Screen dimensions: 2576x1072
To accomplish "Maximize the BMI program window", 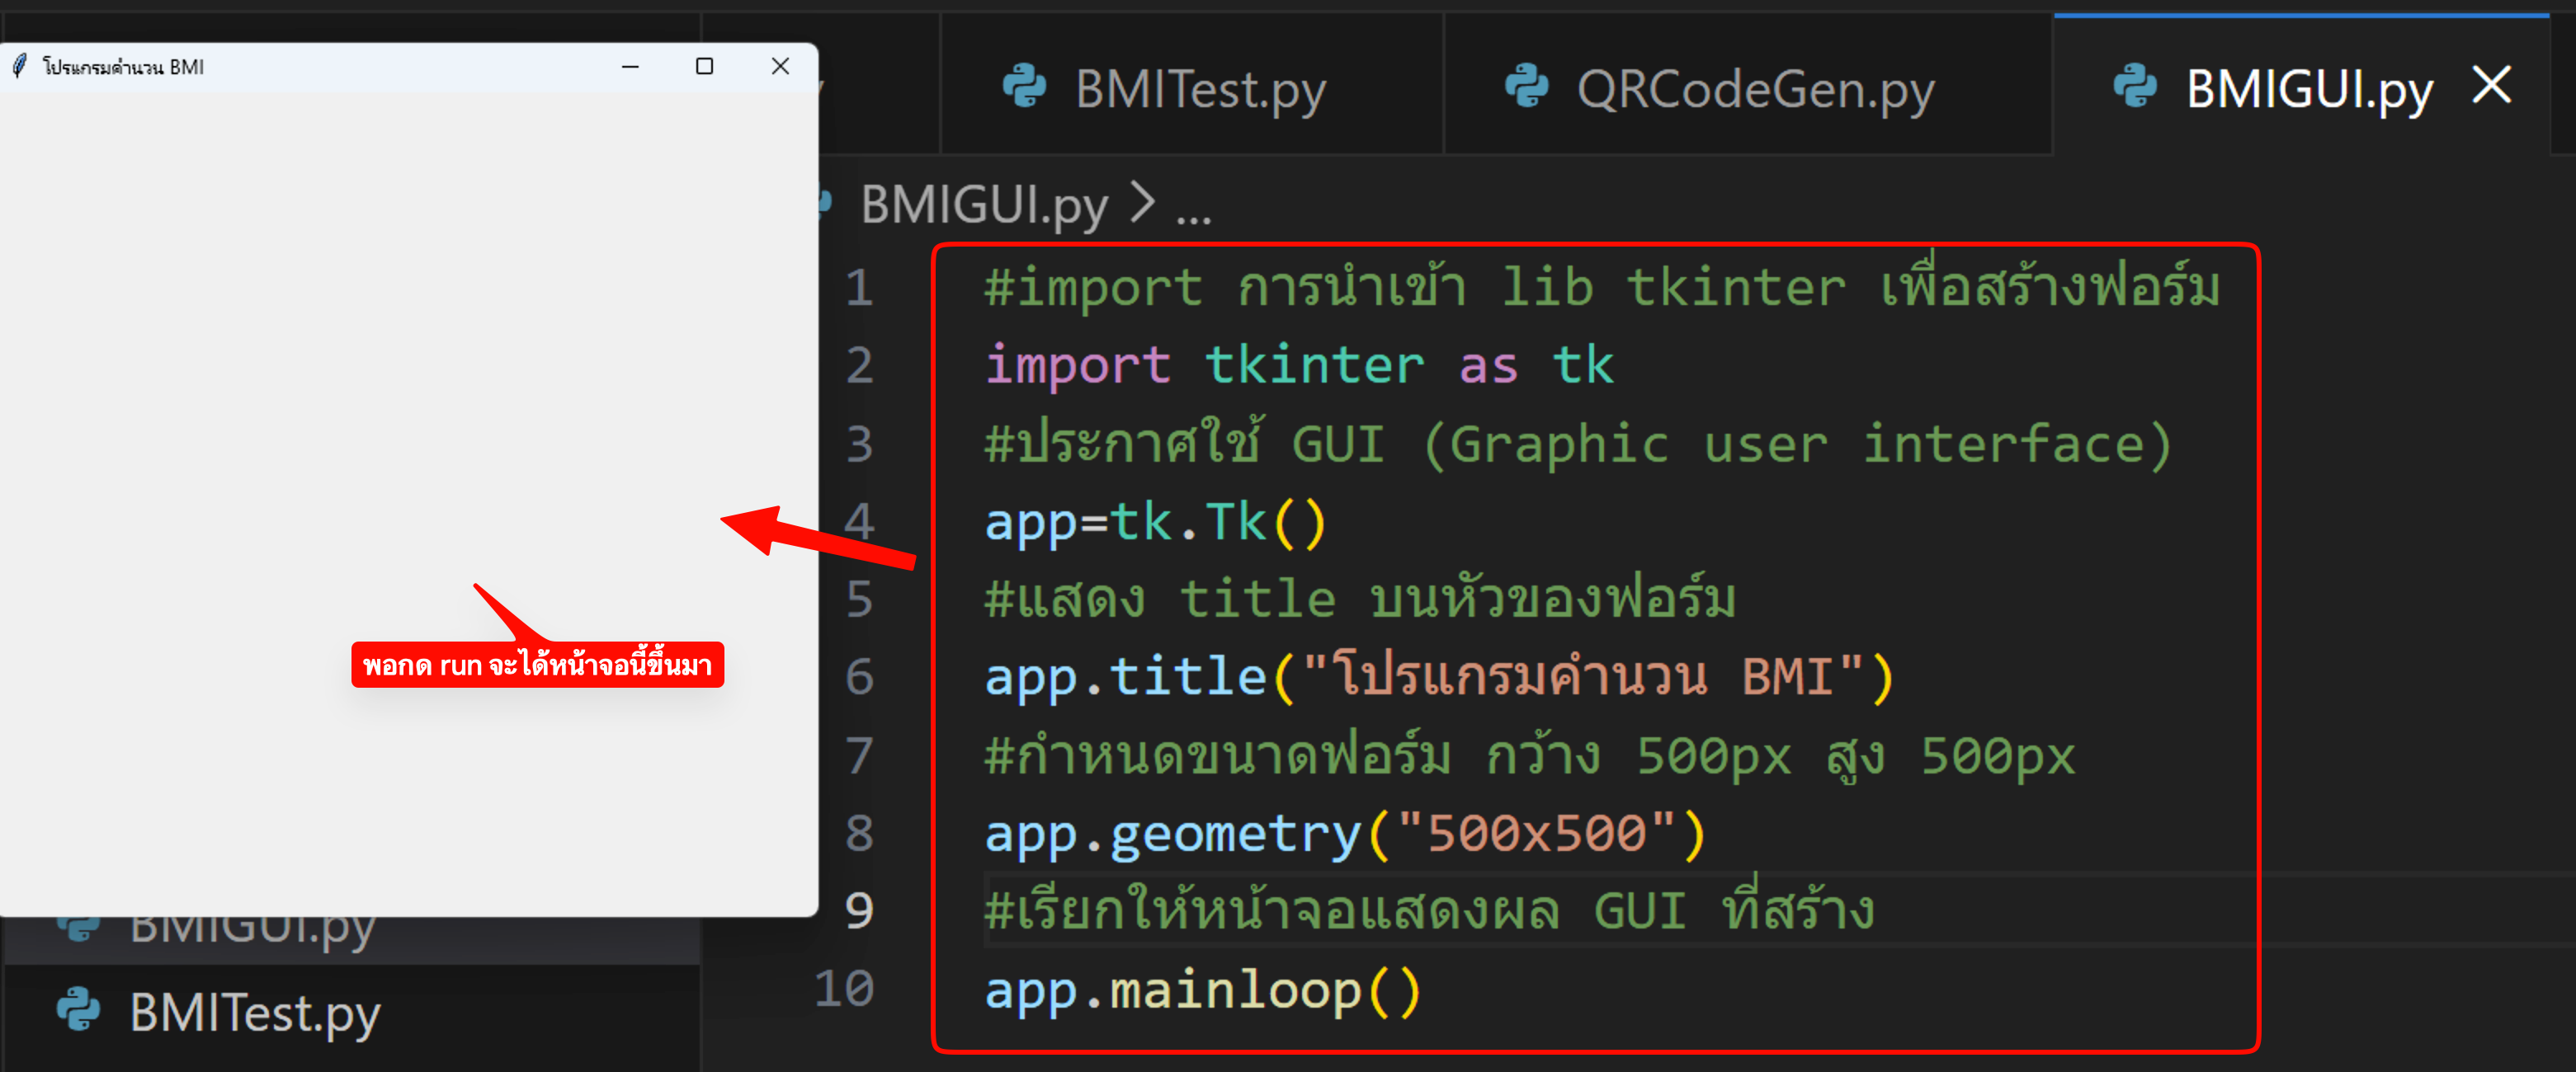I will tap(704, 66).
